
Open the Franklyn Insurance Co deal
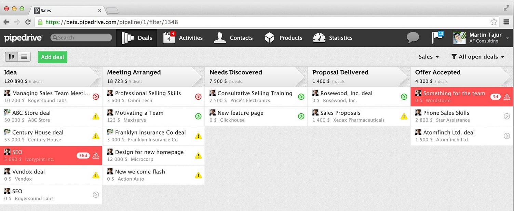click(x=153, y=136)
